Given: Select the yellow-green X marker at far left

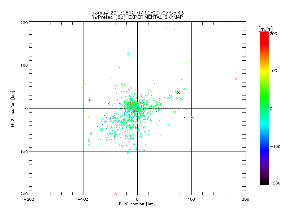Looking at the screenshot, I should (x=82, y=102).
